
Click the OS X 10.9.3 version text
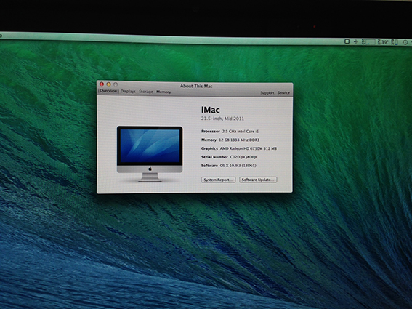tap(238, 166)
